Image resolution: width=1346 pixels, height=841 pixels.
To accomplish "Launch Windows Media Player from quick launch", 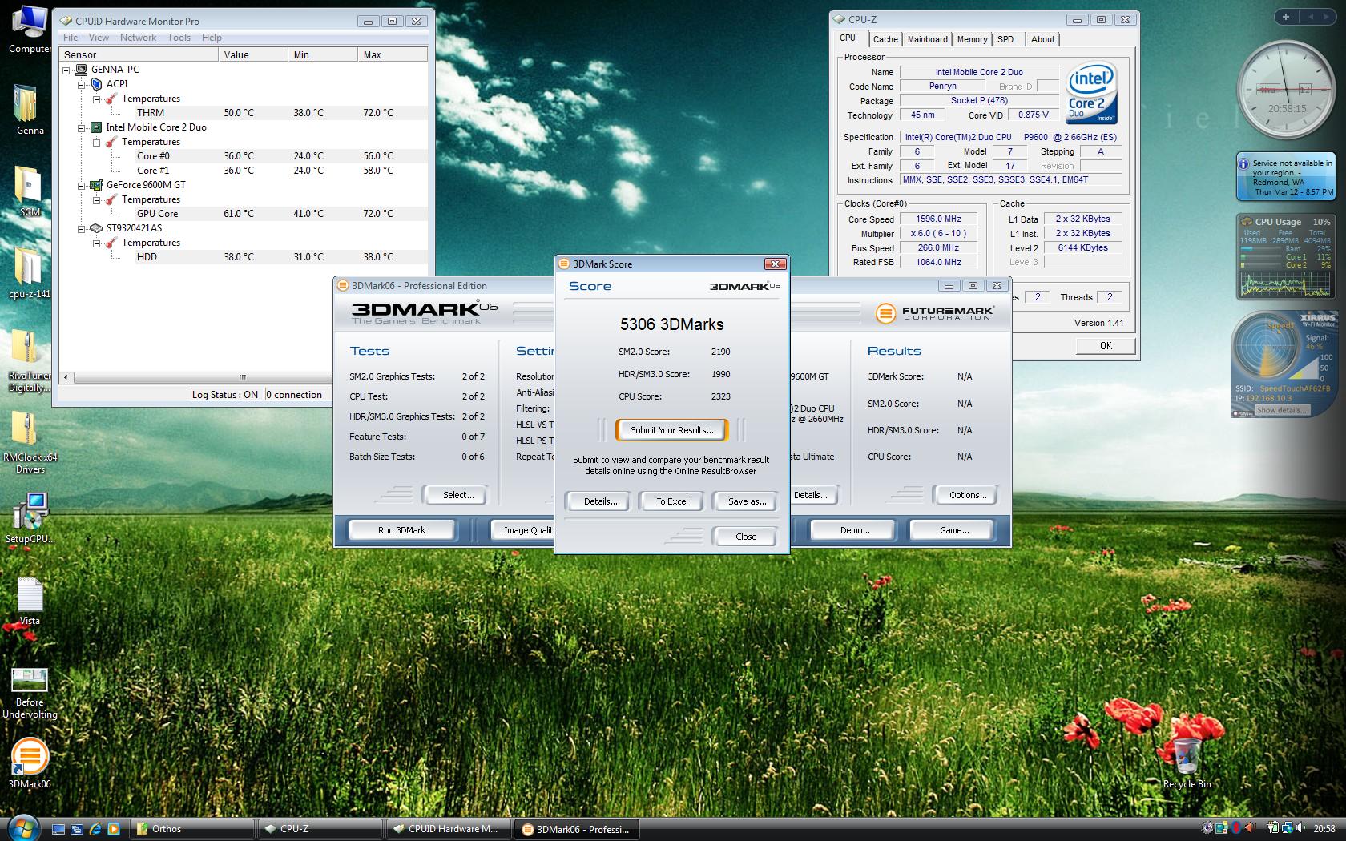I will point(114,829).
